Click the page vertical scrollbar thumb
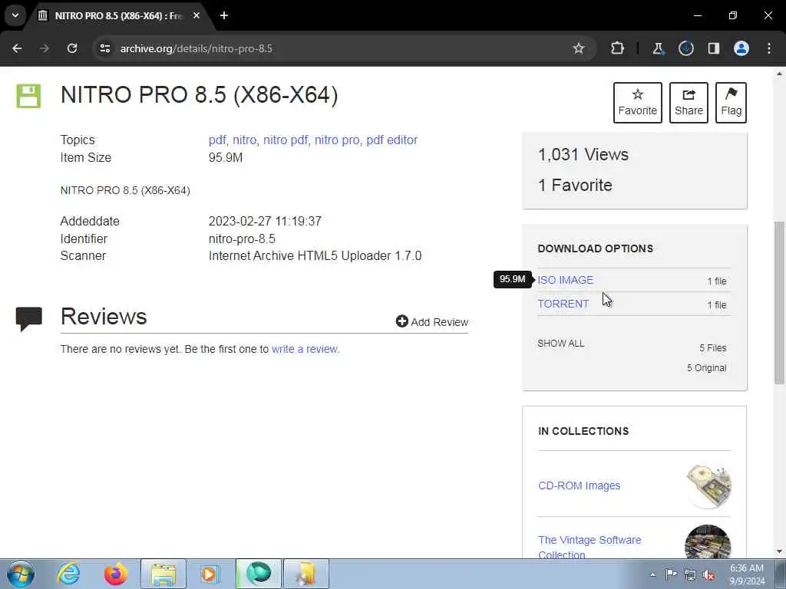This screenshot has height=589, width=786. click(780, 302)
